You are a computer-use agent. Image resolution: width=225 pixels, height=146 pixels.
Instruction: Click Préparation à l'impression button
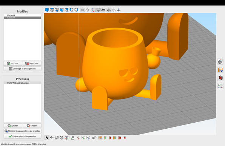[x=23, y=137]
